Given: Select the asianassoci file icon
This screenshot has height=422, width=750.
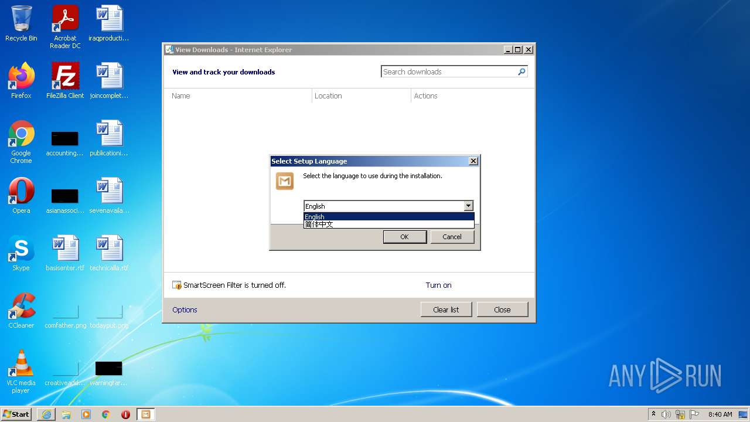Looking at the screenshot, I should (65, 200).
